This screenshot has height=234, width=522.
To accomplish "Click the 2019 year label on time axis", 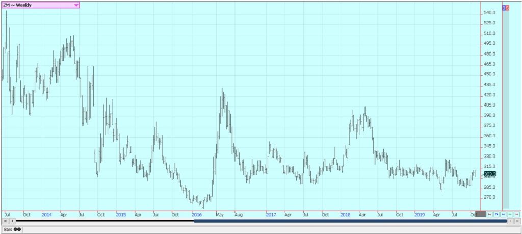I will pyautogui.click(x=420, y=215).
